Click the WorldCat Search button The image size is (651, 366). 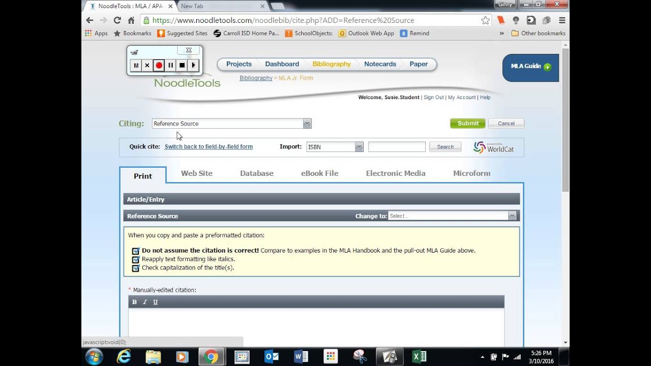445,147
